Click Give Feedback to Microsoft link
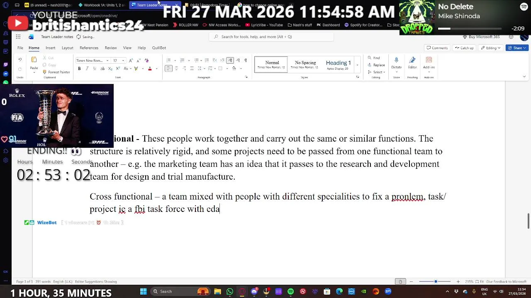Image resolution: width=531 pixels, height=298 pixels. point(506,282)
